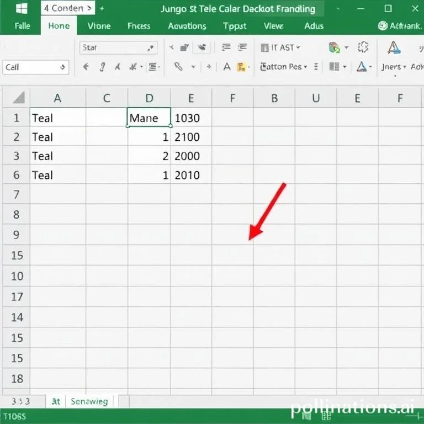Expand the Star font box

click(151, 47)
